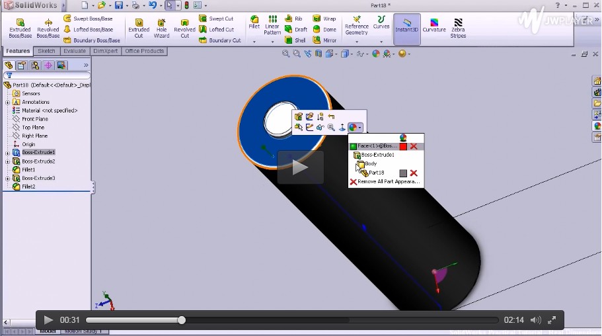The image size is (602, 336).
Task: Select the Rib feature
Action: coord(293,19)
